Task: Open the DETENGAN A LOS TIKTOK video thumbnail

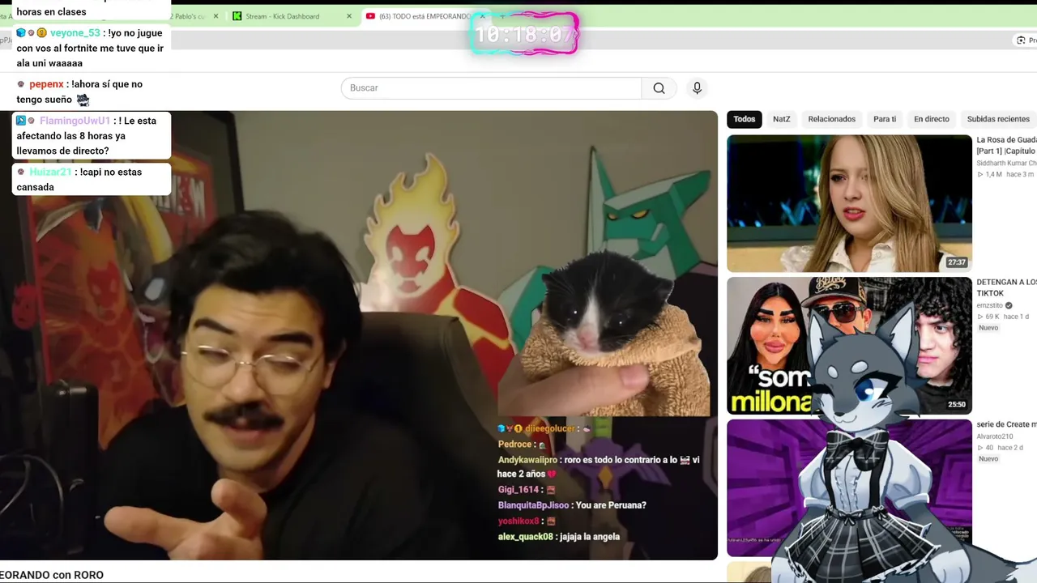Action: 849,346
